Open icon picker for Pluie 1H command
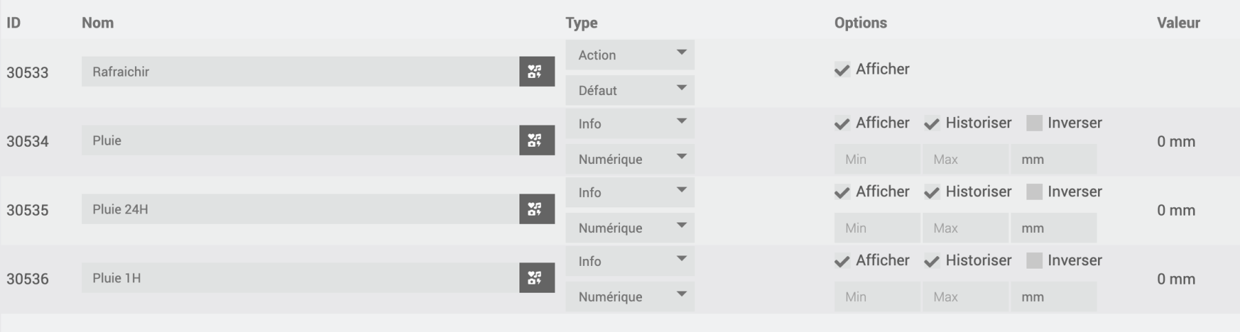The width and height of the screenshot is (1240, 332). (537, 278)
